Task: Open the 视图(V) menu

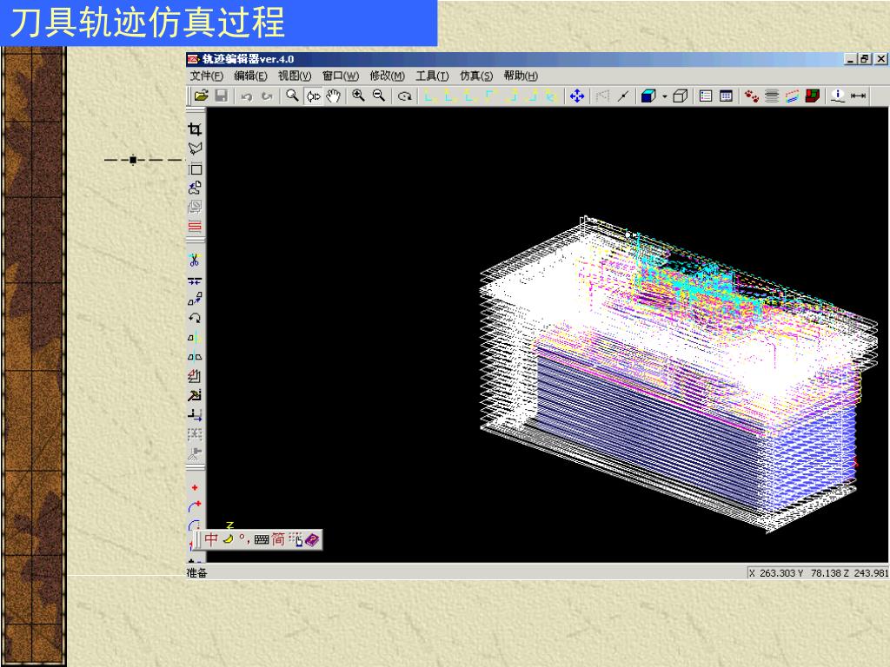Action: [x=295, y=76]
